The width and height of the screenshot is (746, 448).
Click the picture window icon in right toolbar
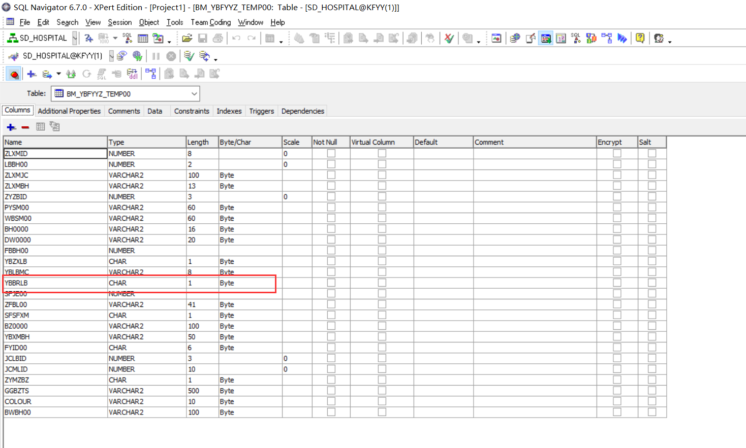pos(496,38)
